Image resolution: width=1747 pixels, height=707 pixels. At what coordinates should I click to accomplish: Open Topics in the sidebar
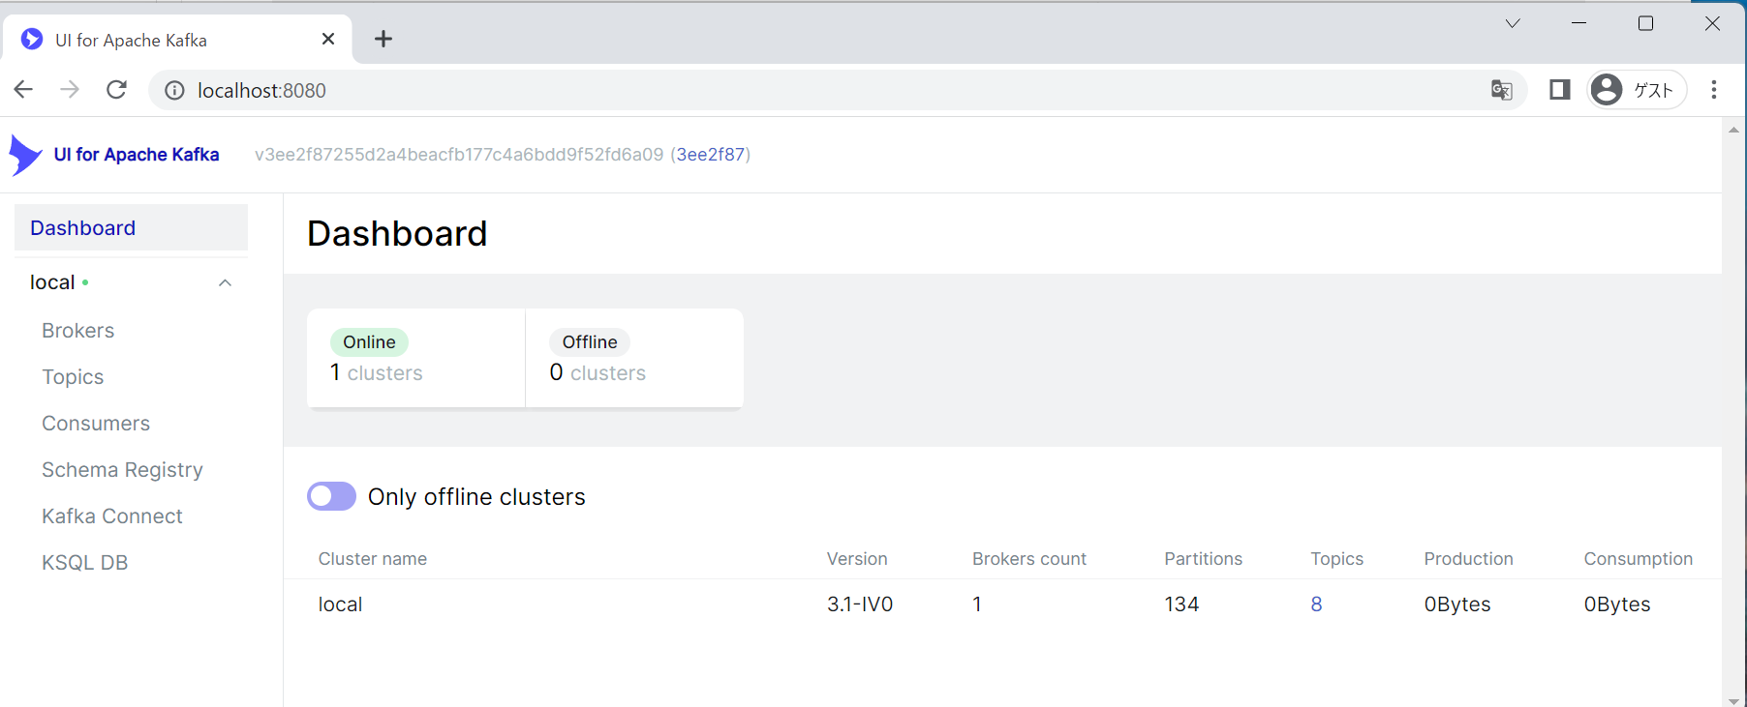click(x=73, y=377)
